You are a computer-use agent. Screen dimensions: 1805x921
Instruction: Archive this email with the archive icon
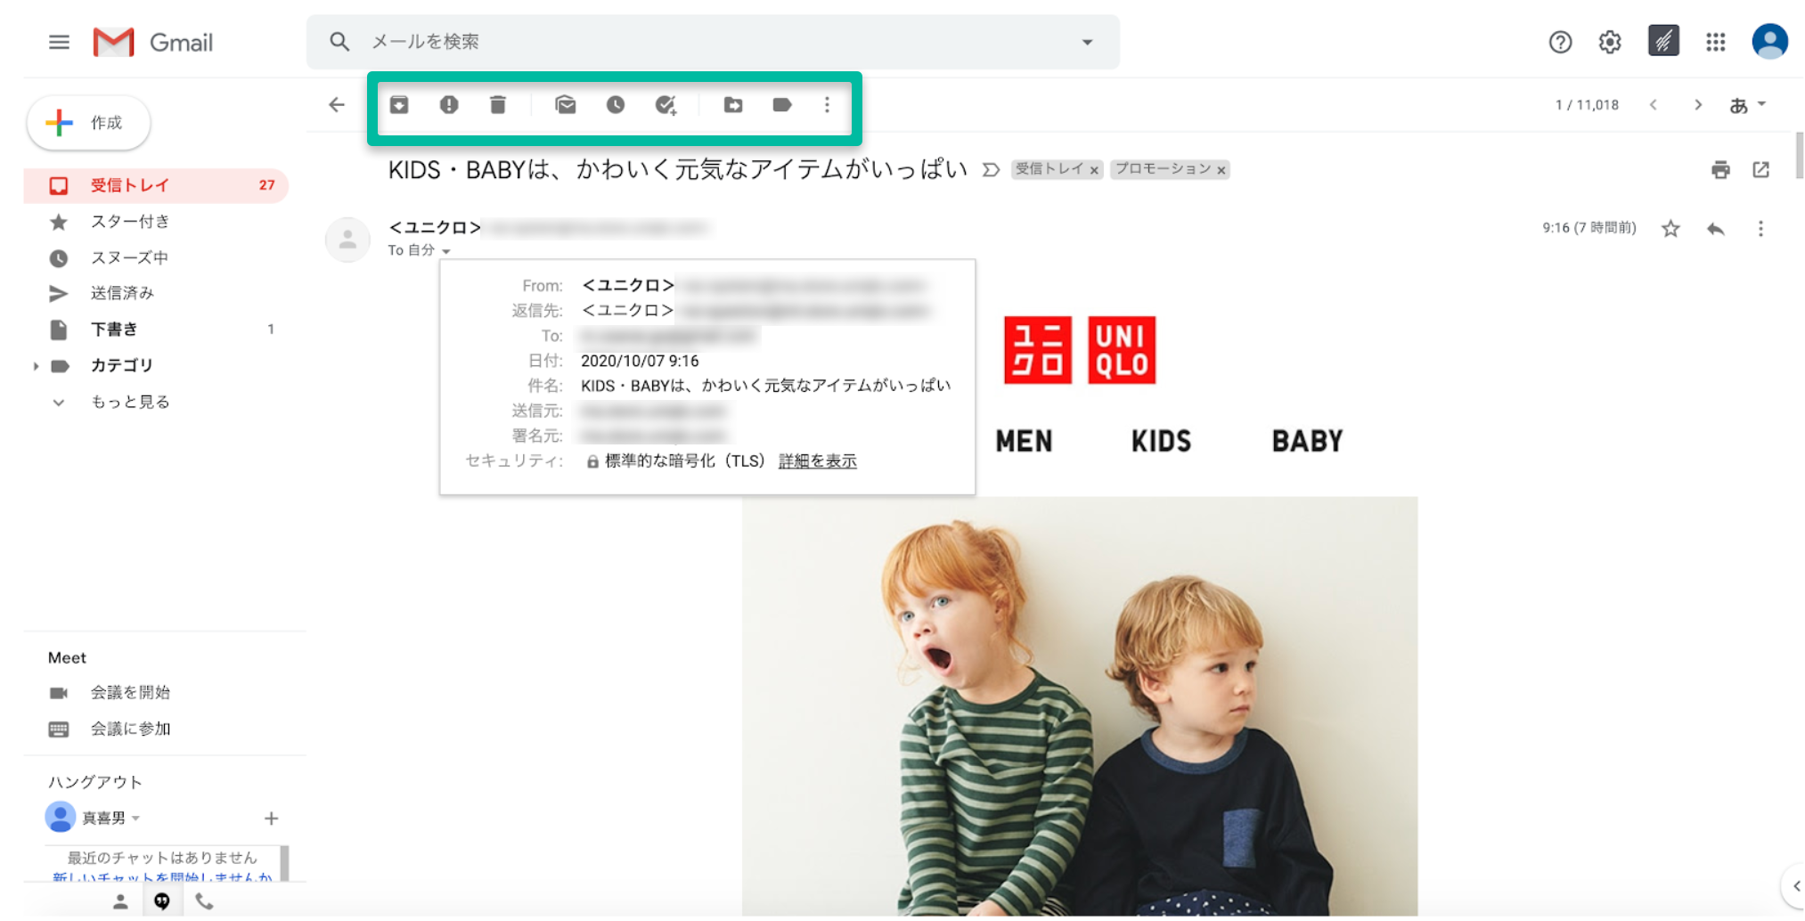click(x=399, y=105)
